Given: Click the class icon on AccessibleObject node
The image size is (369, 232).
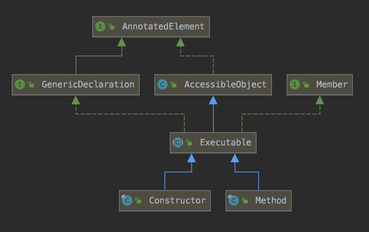Looking at the screenshot, I should point(162,84).
